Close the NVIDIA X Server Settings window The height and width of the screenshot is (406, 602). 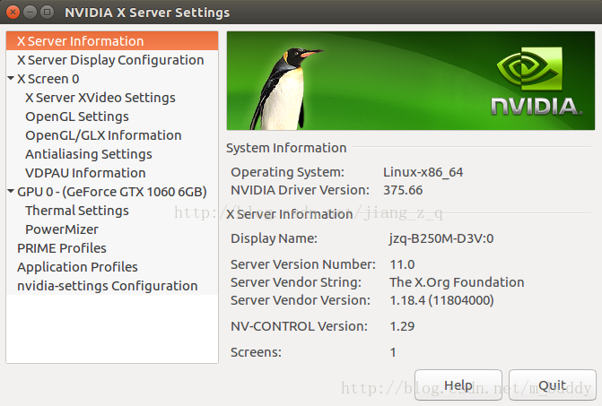pyautogui.click(x=13, y=13)
